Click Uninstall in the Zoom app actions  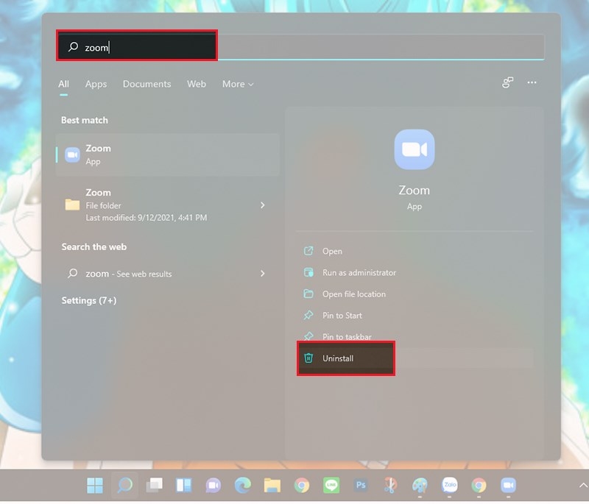(x=339, y=358)
